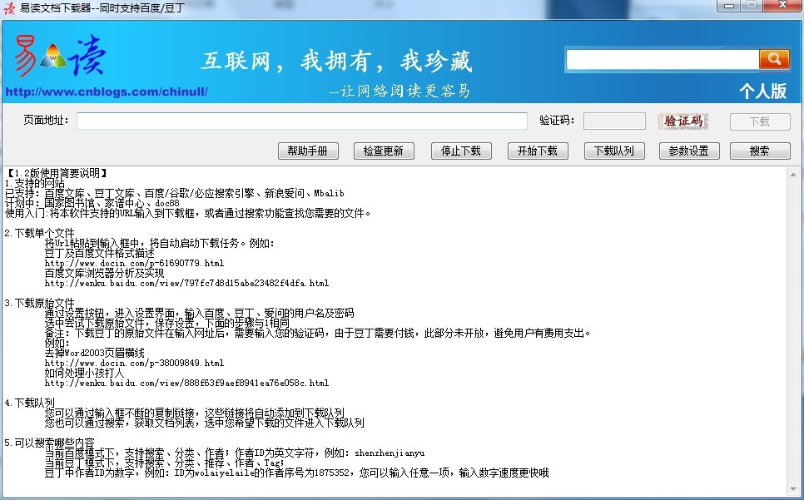Open 参数设置 parameter settings
The width and height of the screenshot is (804, 500).
(x=689, y=151)
